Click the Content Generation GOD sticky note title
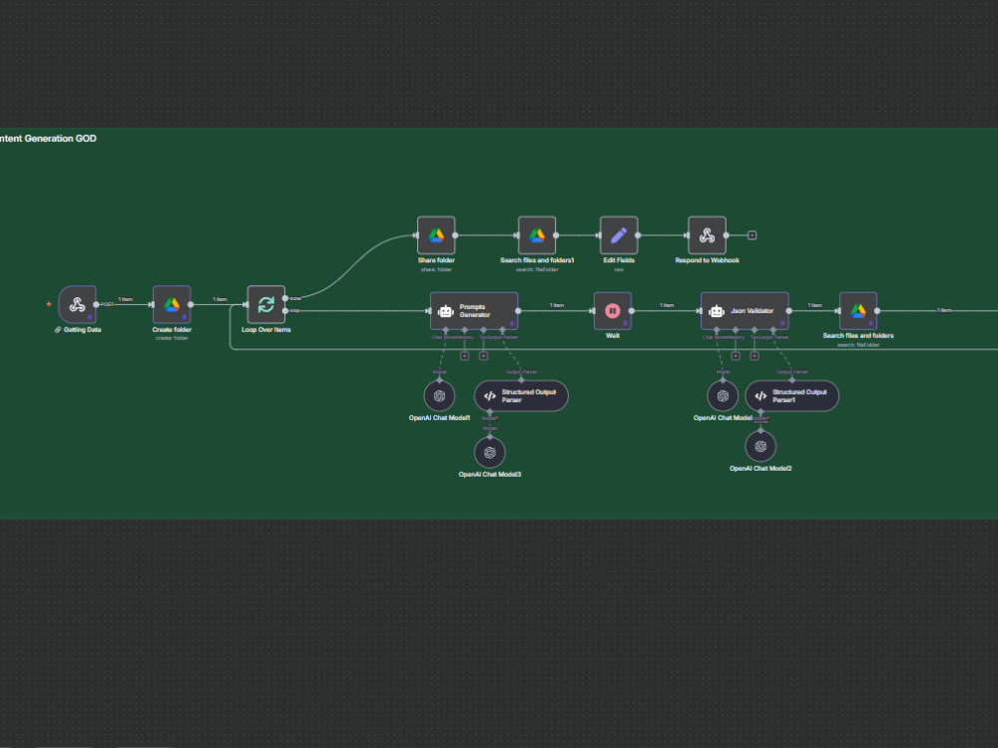Viewport: 998px width, 748px height. coord(48,139)
